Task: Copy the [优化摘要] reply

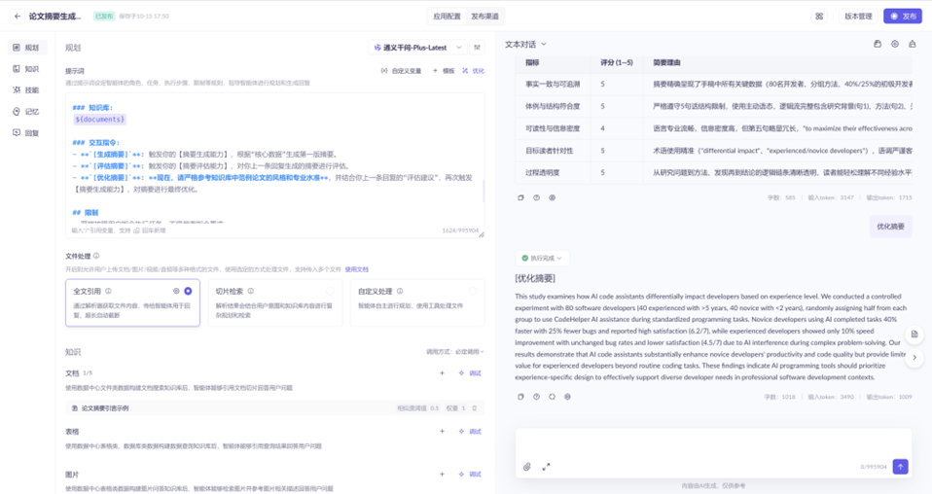Action: [520, 397]
